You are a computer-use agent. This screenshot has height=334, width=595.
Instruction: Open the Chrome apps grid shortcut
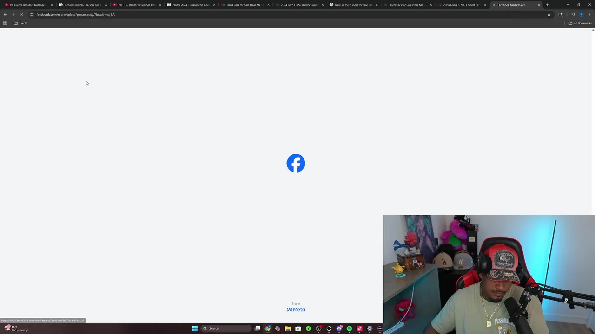[5, 23]
